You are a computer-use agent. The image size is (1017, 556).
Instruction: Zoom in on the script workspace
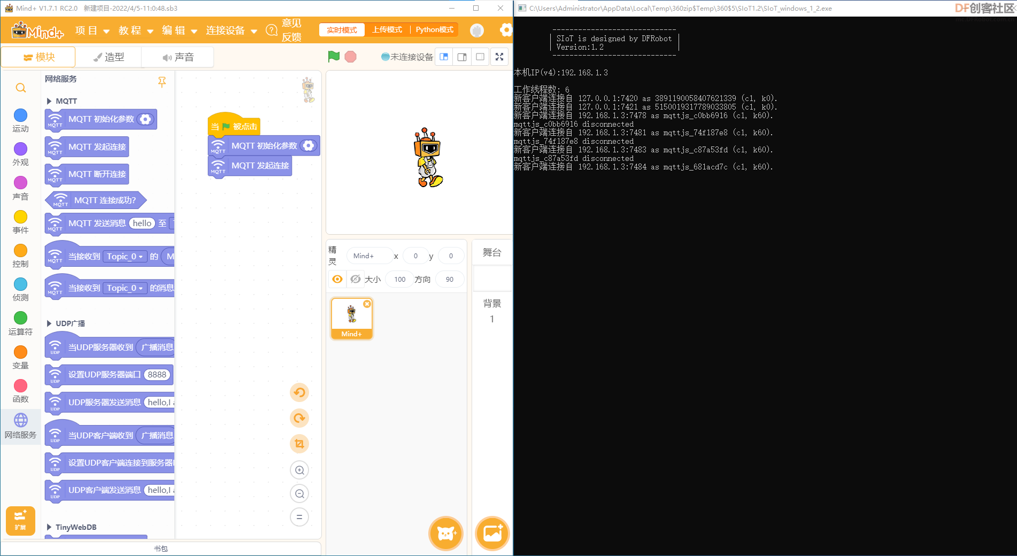[299, 470]
